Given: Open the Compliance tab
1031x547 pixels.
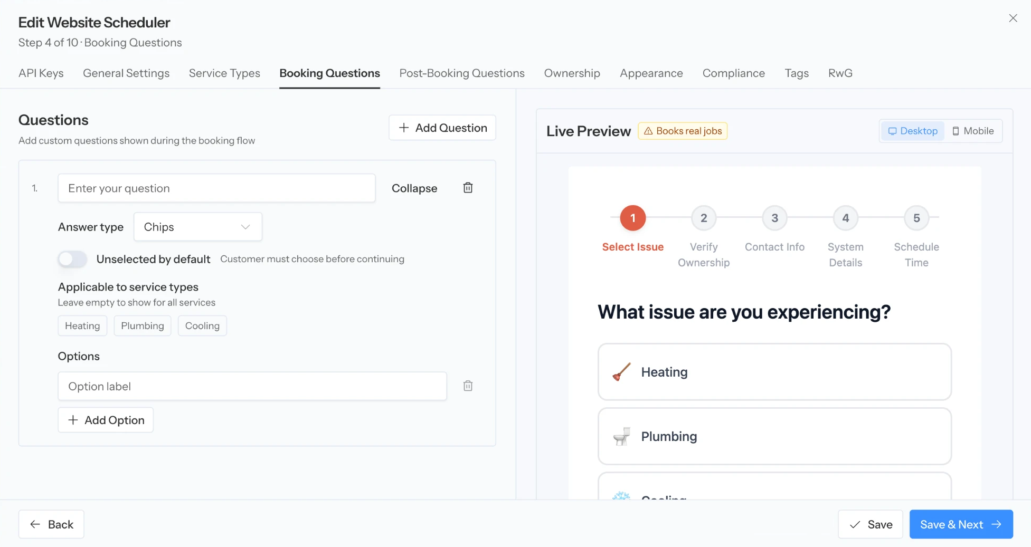Looking at the screenshot, I should (734, 73).
